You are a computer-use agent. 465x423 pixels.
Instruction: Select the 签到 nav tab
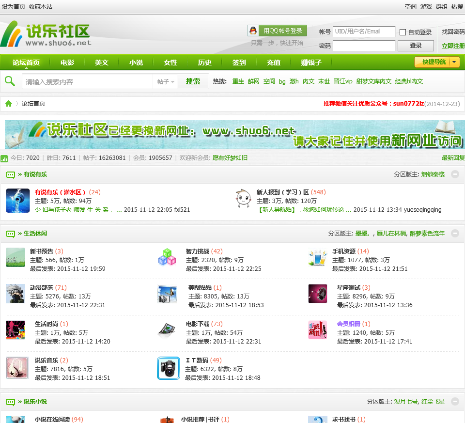[x=239, y=63]
